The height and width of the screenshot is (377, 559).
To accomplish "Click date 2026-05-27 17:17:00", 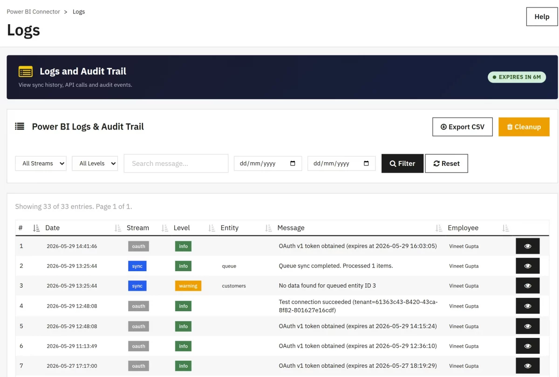I will (x=72, y=366).
